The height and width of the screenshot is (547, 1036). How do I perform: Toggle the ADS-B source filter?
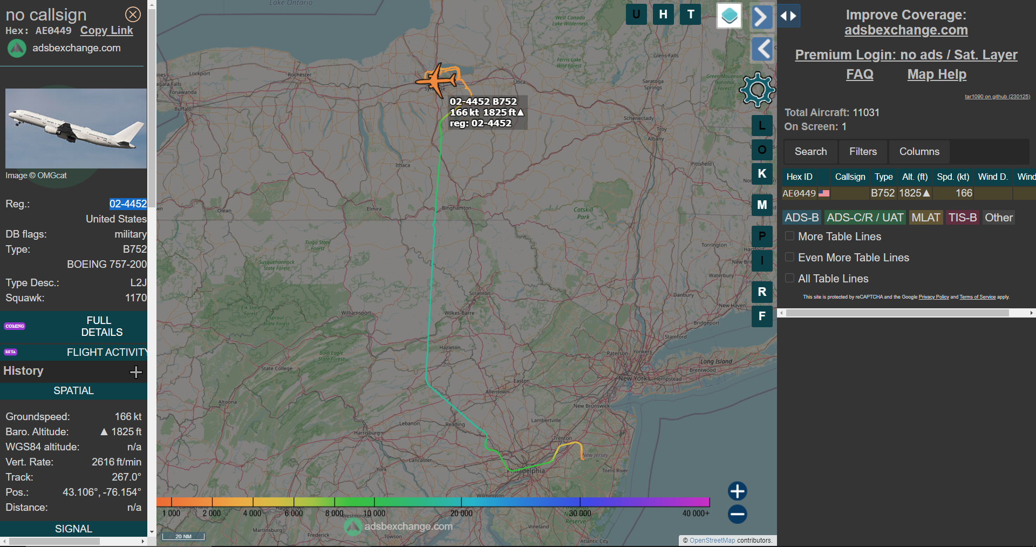pos(802,218)
